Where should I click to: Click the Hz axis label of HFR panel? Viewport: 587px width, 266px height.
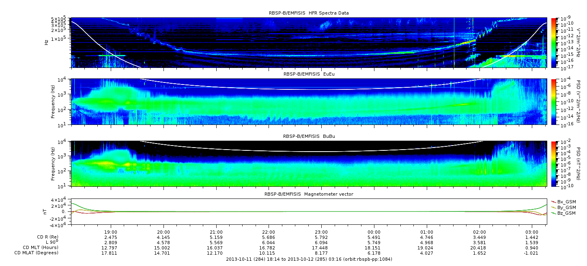(46, 42)
